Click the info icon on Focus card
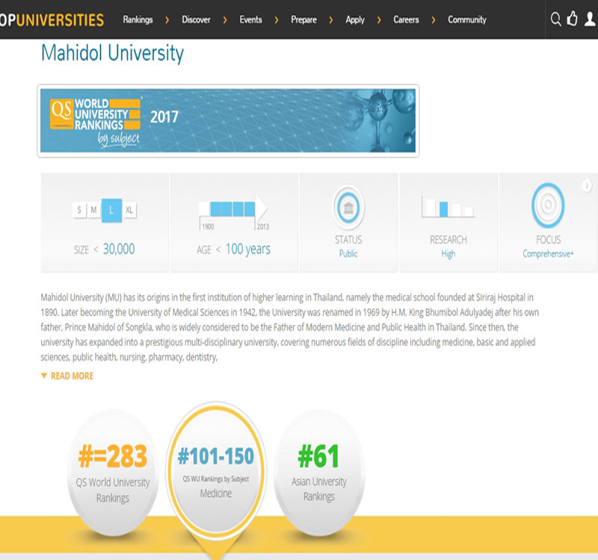 [587, 186]
